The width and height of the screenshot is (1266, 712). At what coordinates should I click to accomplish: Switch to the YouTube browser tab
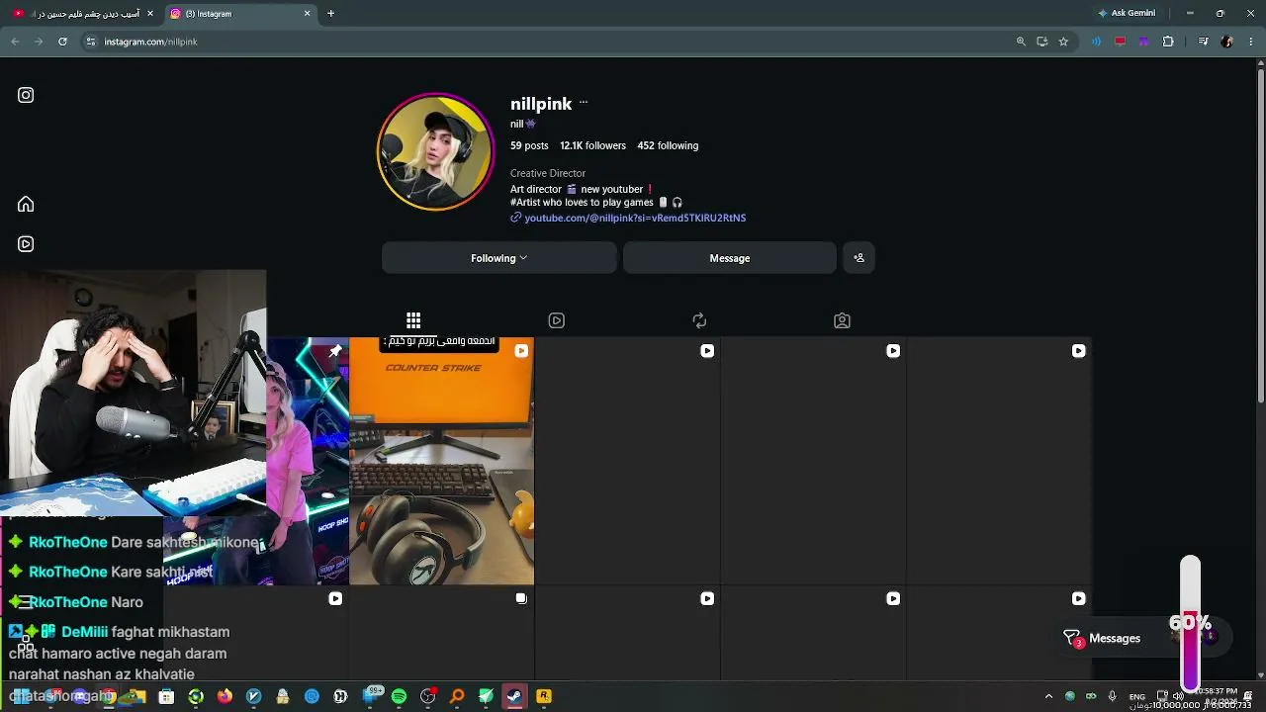pos(82,14)
